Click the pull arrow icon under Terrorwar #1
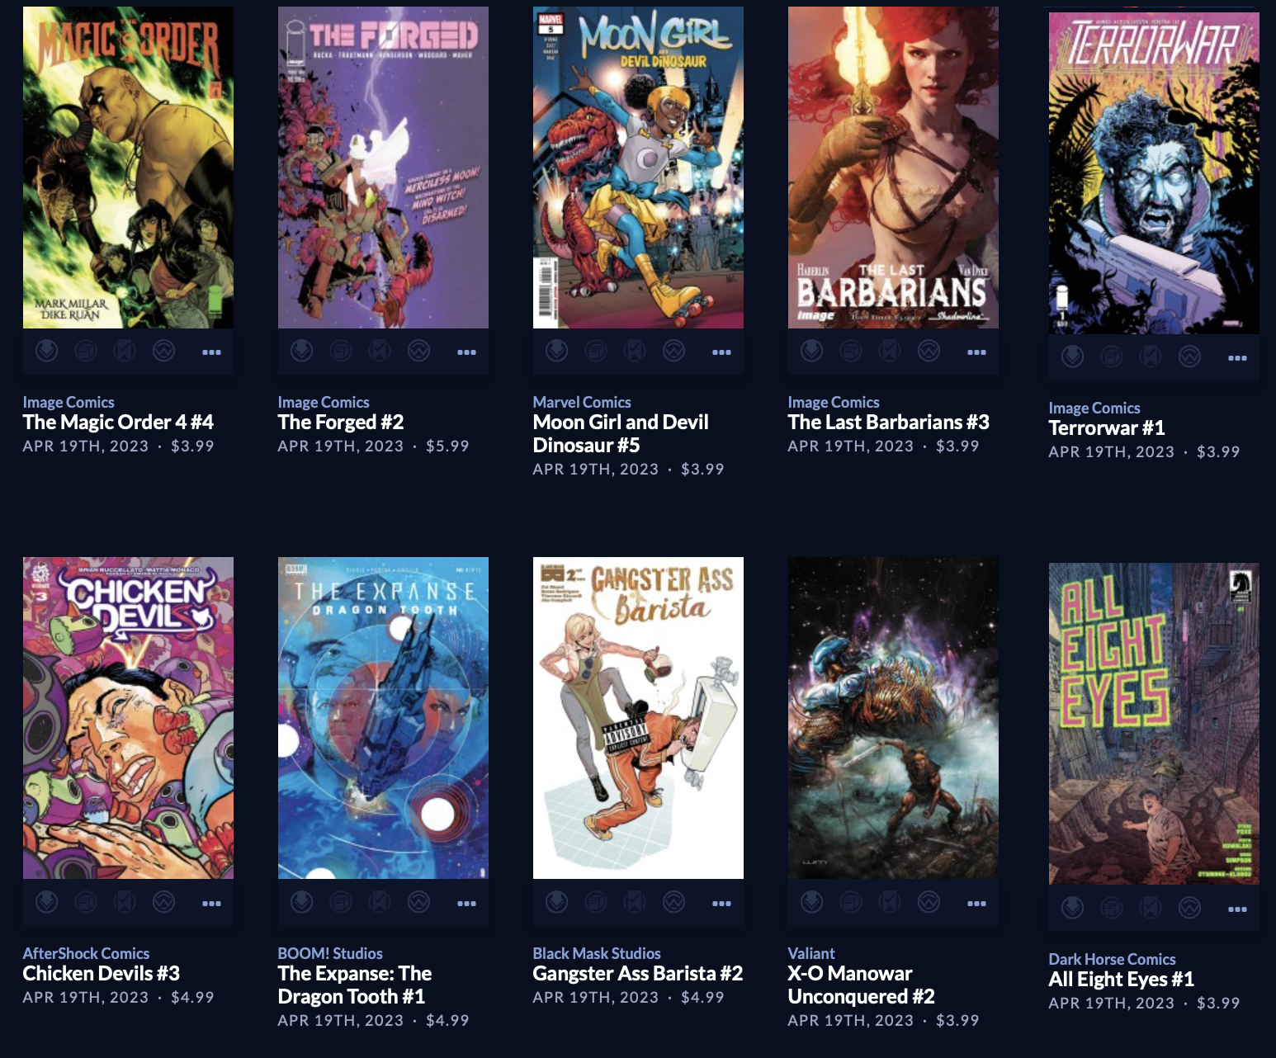Viewport: 1276px width, 1058px height. pos(1073,357)
